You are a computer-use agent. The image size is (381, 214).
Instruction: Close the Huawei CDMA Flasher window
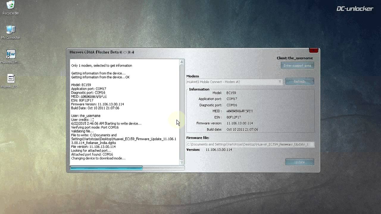[x=314, y=51]
